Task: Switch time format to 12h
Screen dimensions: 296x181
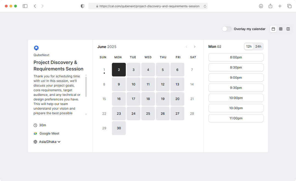Action: [249, 46]
